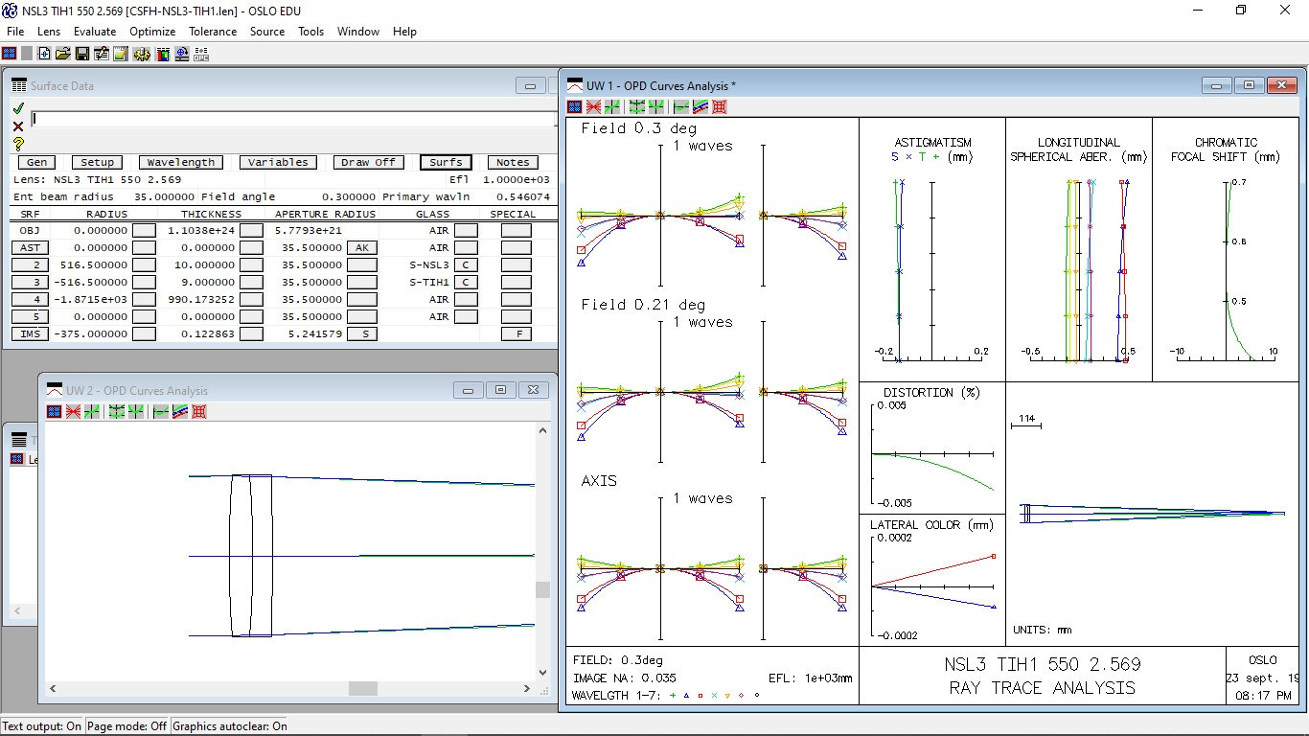
Task: Toggle the Draw Off button
Action: point(369,162)
